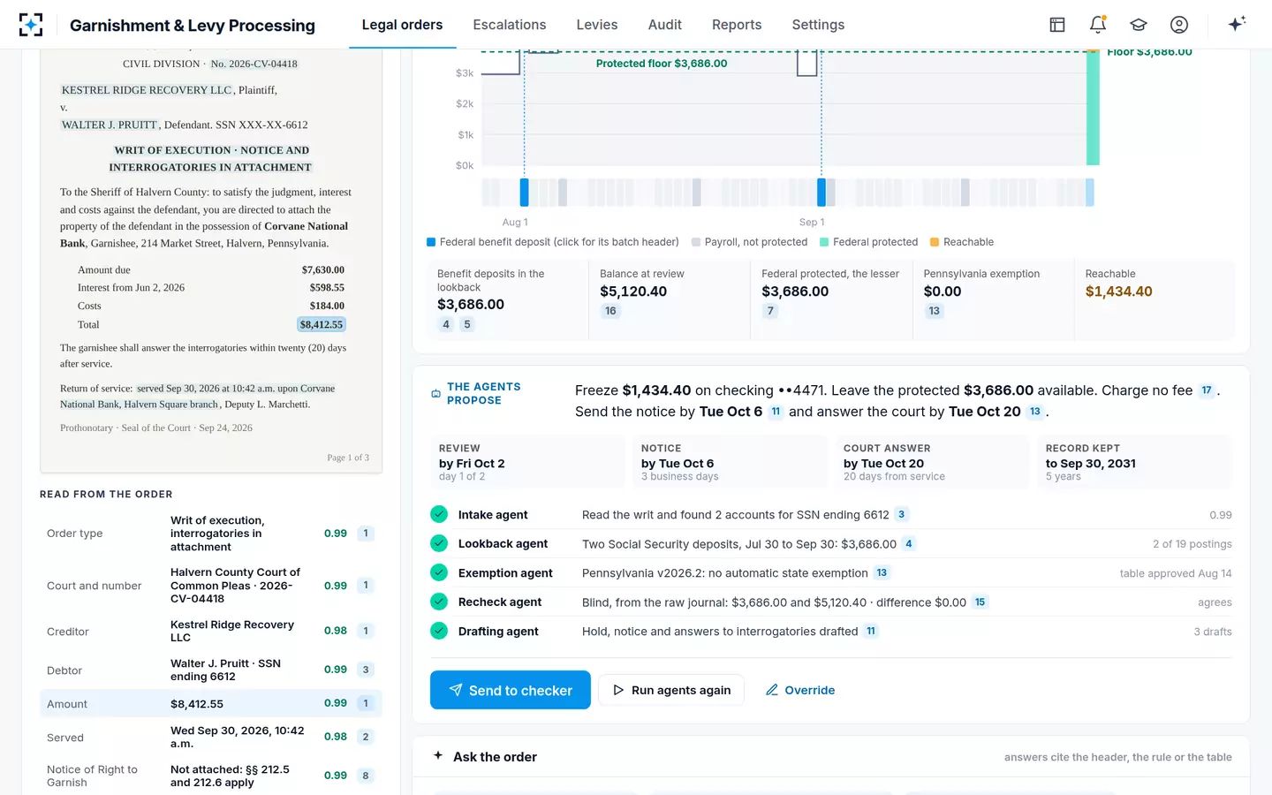The image size is (1272, 795).
Task: Click the Review by Fri Oct 2 card
Action: point(527,462)
